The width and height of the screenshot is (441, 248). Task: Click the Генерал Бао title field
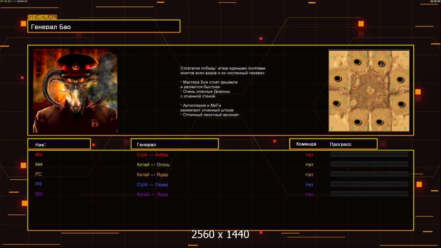[x=103, y=26]
